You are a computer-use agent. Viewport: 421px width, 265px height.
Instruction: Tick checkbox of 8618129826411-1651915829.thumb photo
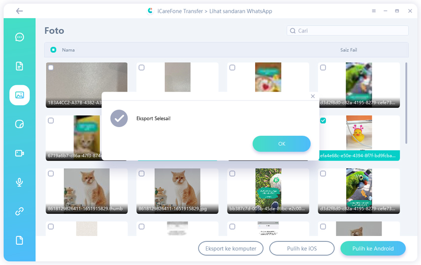point(51,174)
